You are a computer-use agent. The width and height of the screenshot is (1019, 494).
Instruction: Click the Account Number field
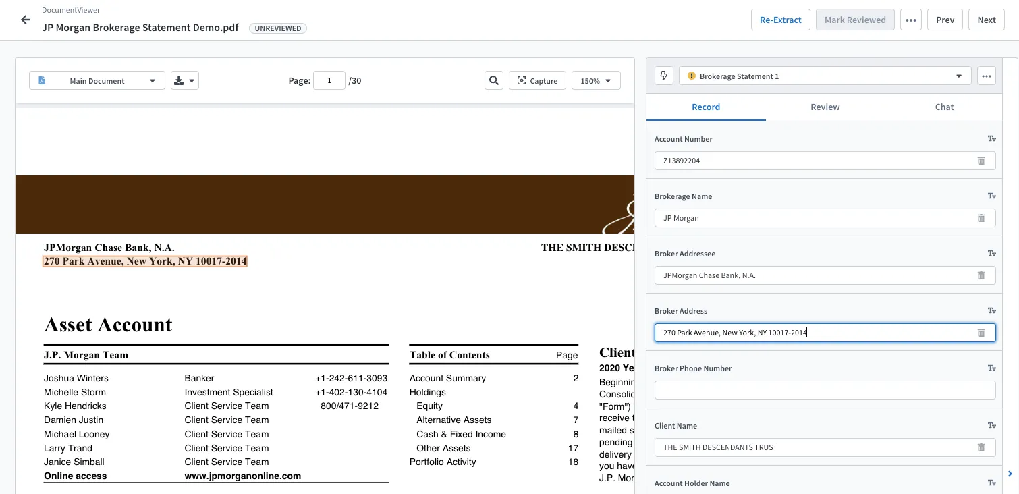click(x=825, y=161)
